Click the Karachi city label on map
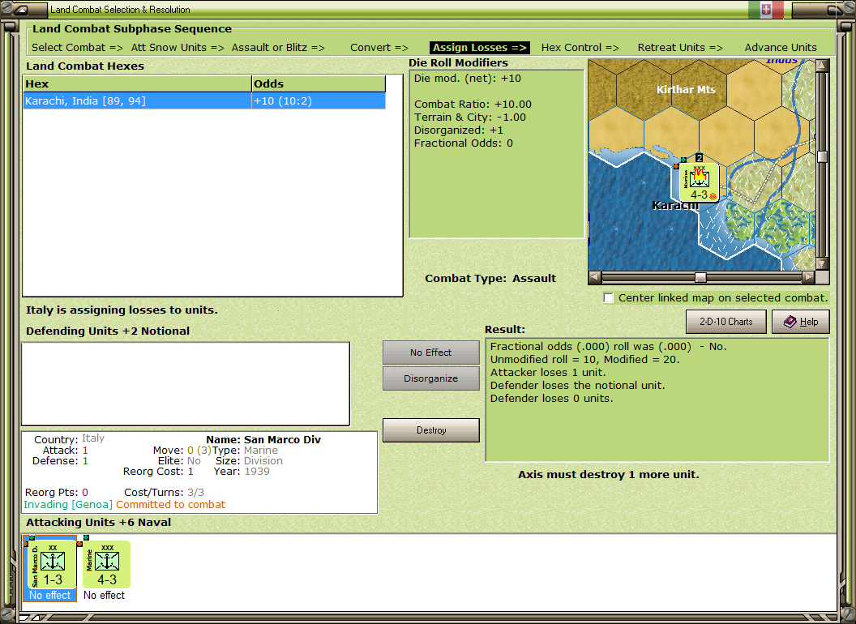This screenshot has height=624, width=856. point(675,205)
